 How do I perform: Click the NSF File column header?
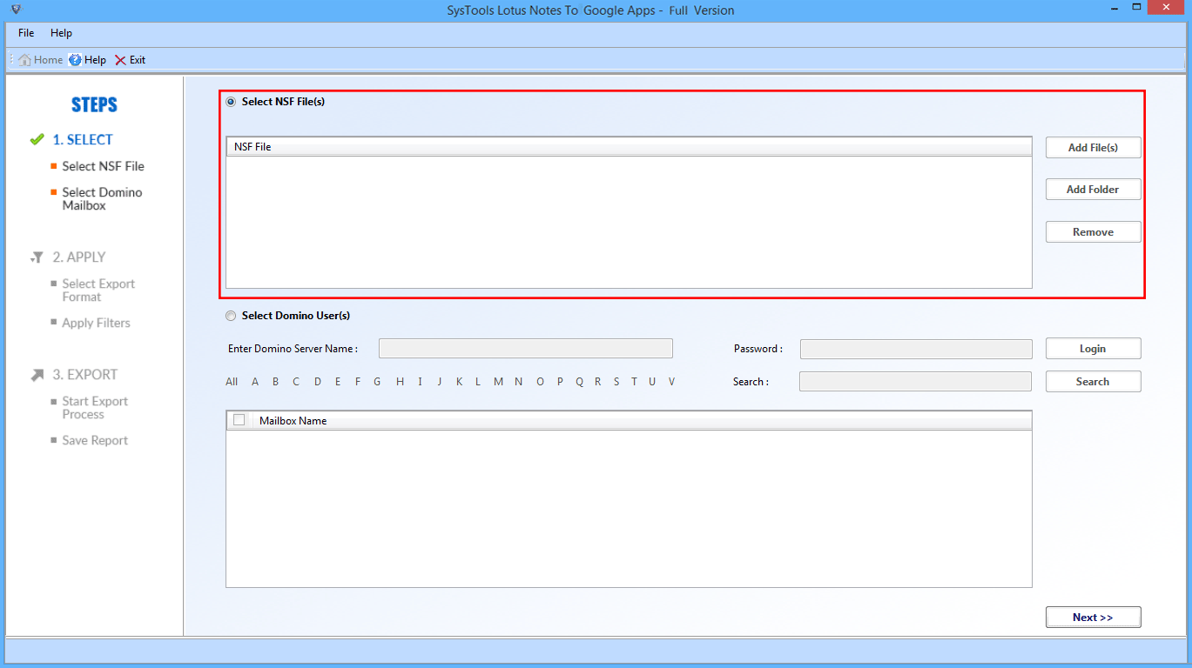point(629,147)
